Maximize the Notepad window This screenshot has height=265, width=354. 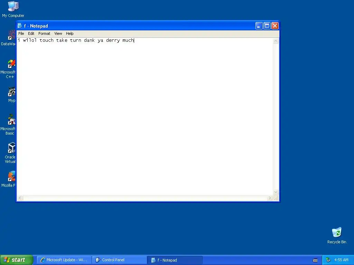[x=267, y=26]
